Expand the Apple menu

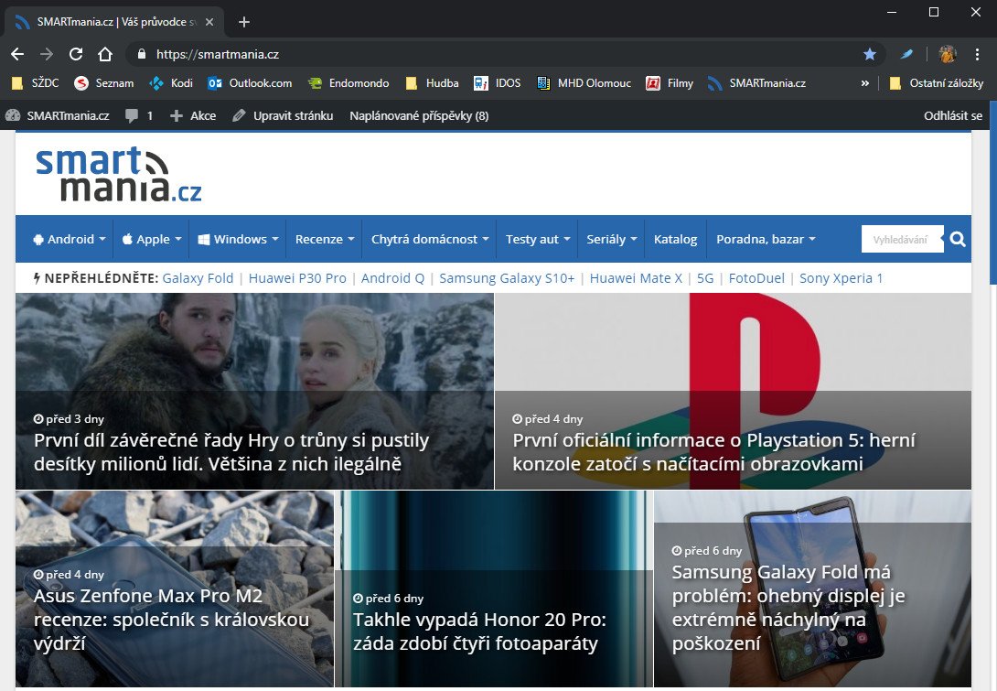[152, 239]
